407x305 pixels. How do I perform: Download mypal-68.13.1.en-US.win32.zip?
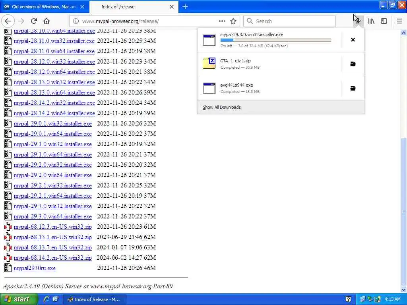coord(53,237)
